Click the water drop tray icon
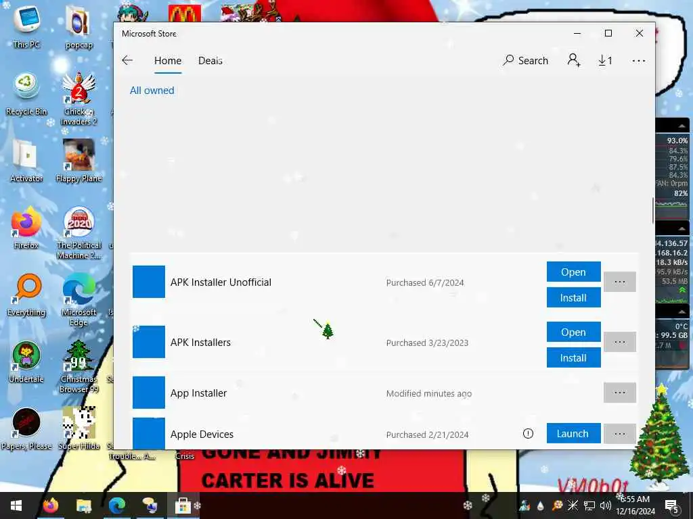 tap(540, 505)
